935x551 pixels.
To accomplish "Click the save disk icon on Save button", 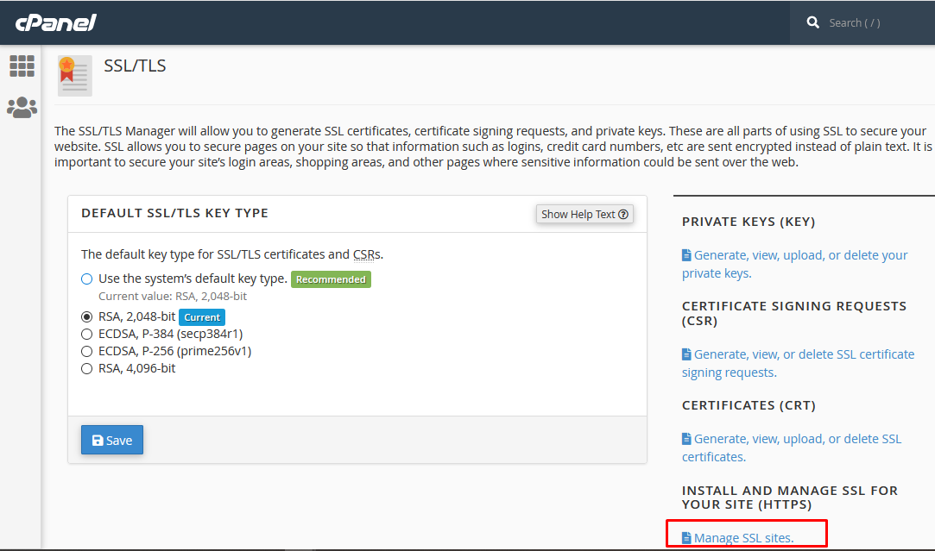I will 99,440.
